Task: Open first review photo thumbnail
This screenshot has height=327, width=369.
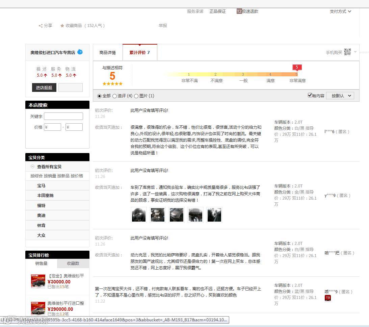Action: tap(139, 215)
